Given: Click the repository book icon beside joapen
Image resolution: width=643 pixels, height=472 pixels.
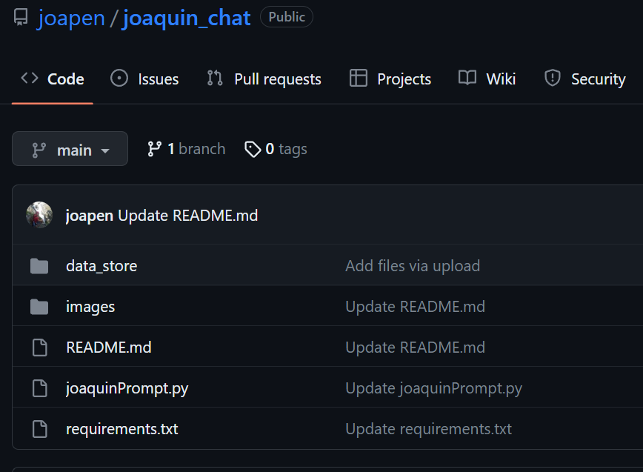Looking at the screenshot, I should tap(21, 18).
